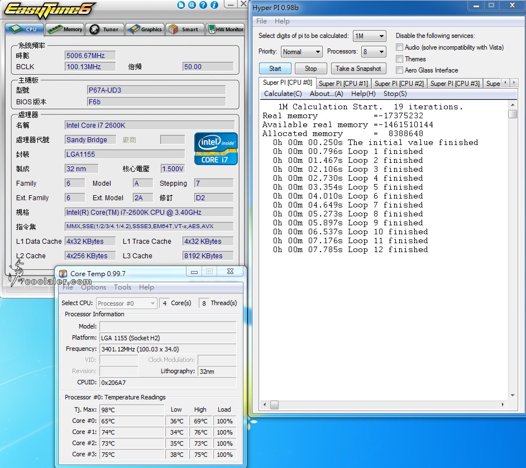Minimize the Core Temp window
Viewport: 526px width, 468px height.
click(194, 272)
